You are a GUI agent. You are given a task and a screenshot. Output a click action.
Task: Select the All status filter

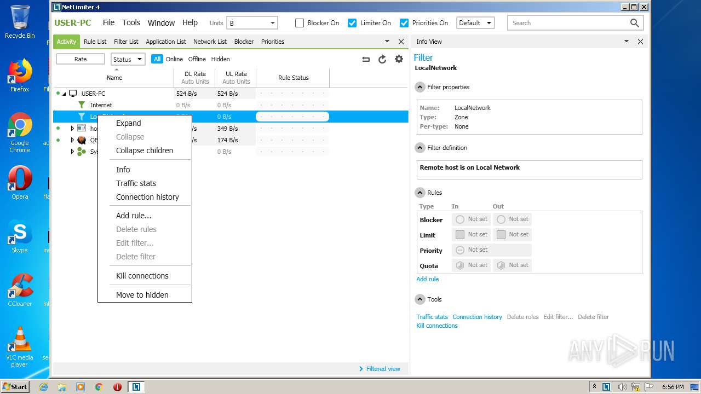click(x=157, y=59)
